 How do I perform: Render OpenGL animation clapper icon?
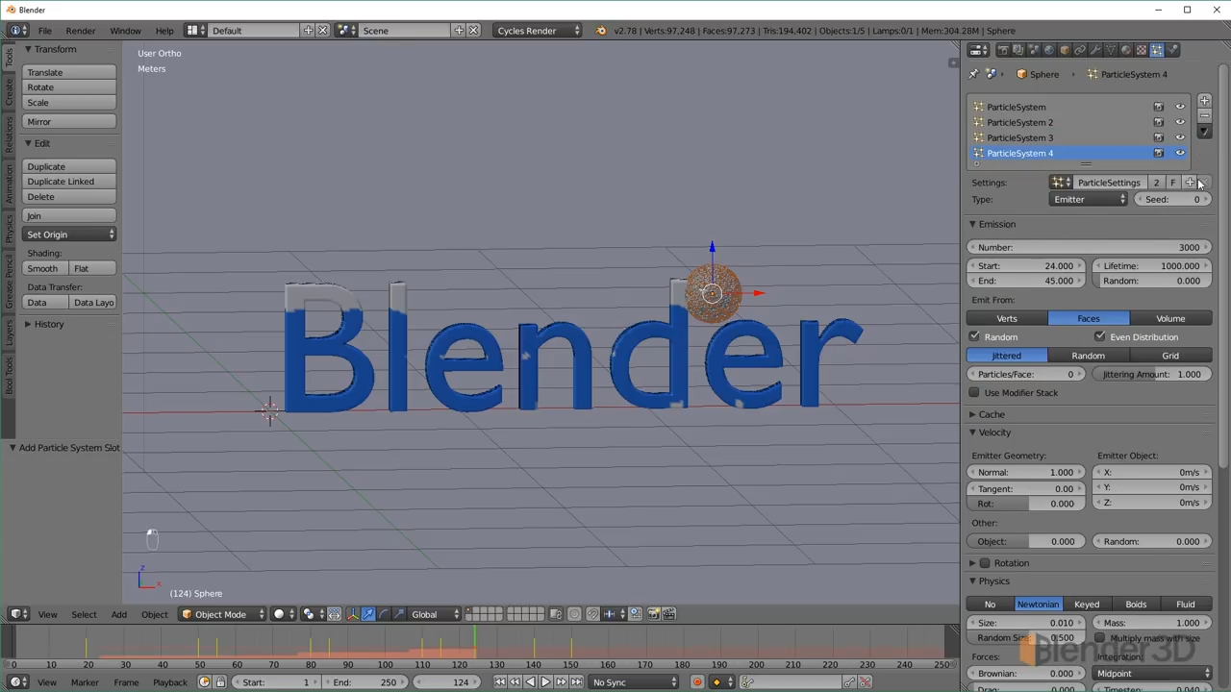[669, 614]
